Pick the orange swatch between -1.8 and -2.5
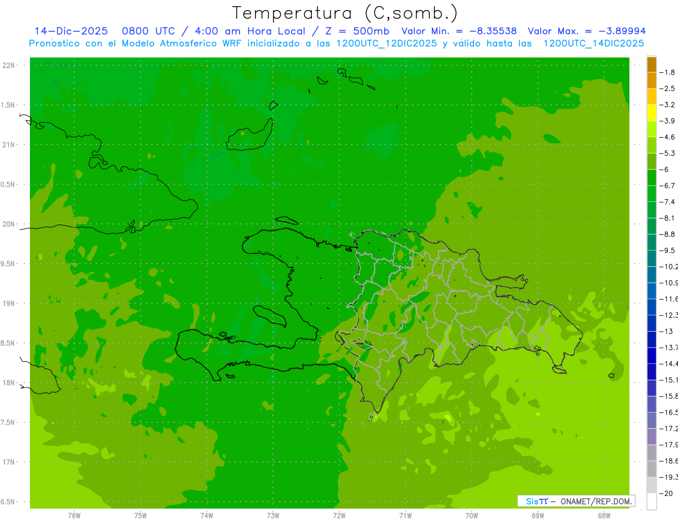678x523 pixels. pyautogui.click(x=651, y=81)
